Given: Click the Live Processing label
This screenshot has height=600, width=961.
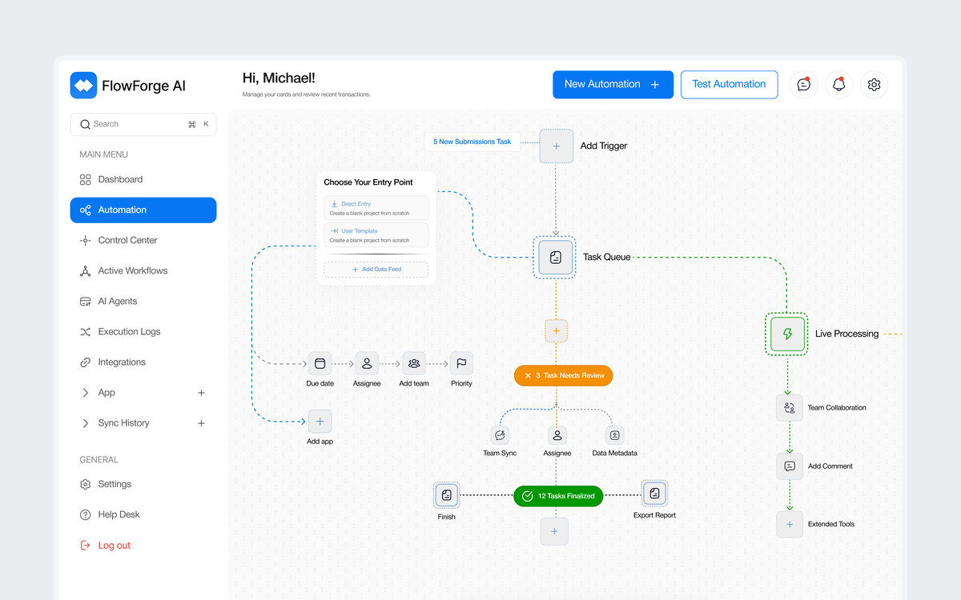Looking at the screenshot, I should (846, 334).
